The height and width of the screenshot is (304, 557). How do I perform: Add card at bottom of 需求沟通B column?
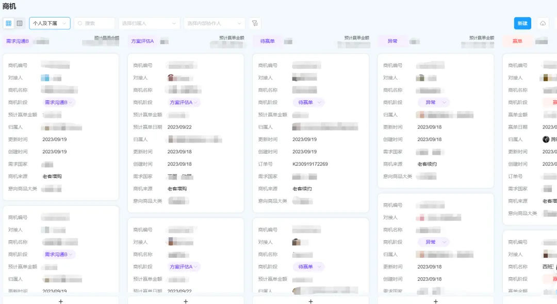point(61,301)
